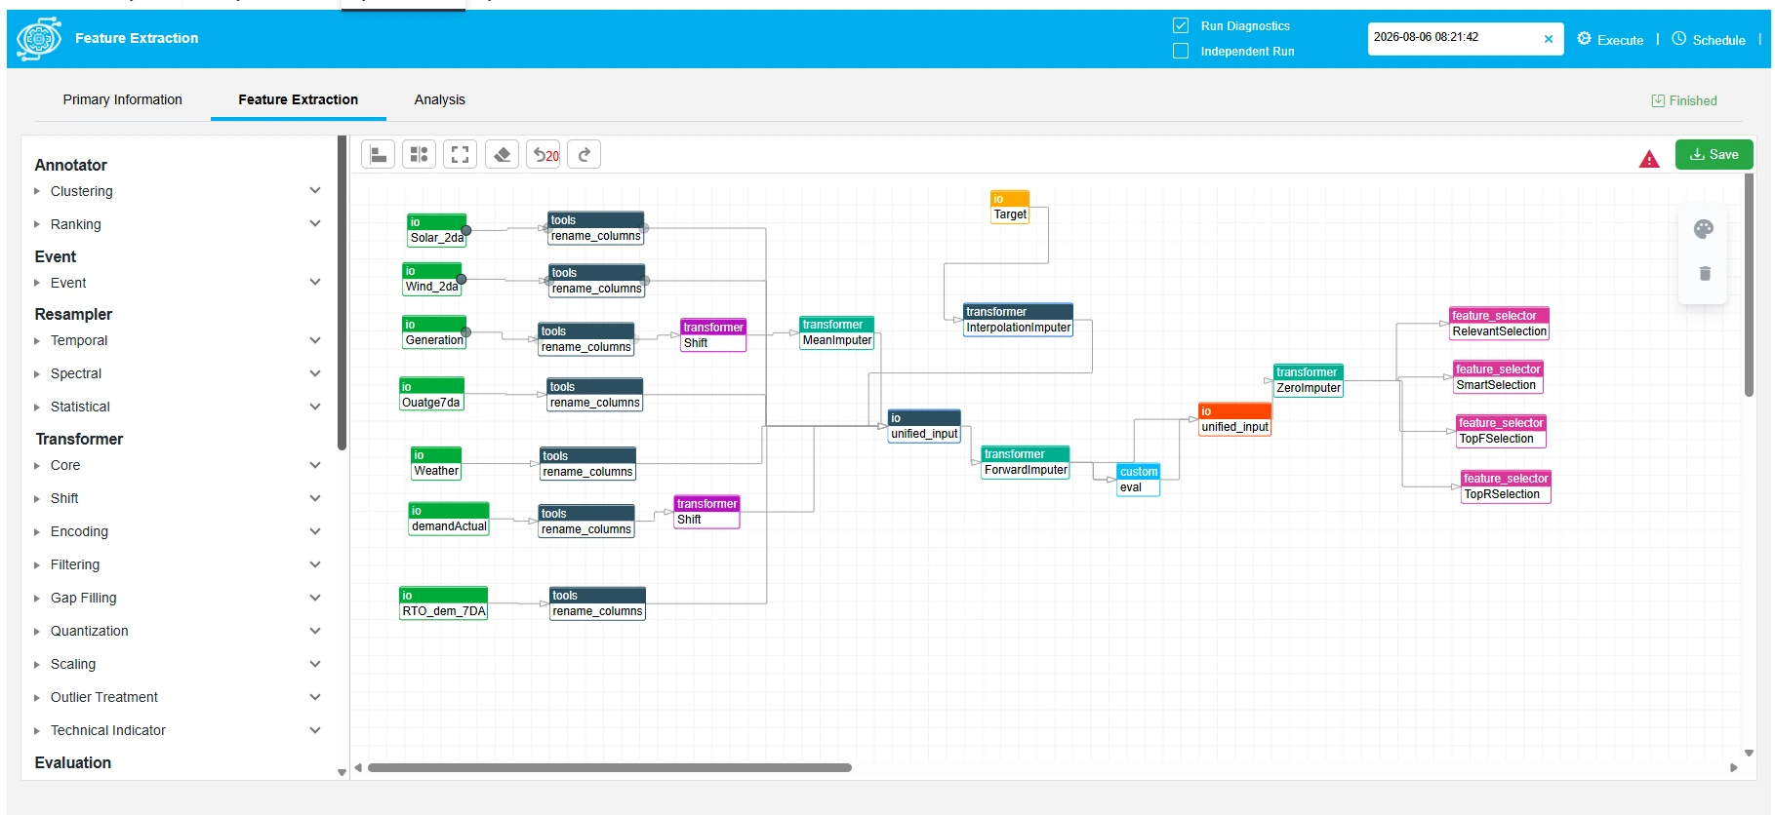
Task: Click the eraser clear-canvas icon
Action: [x=502, y=154]
